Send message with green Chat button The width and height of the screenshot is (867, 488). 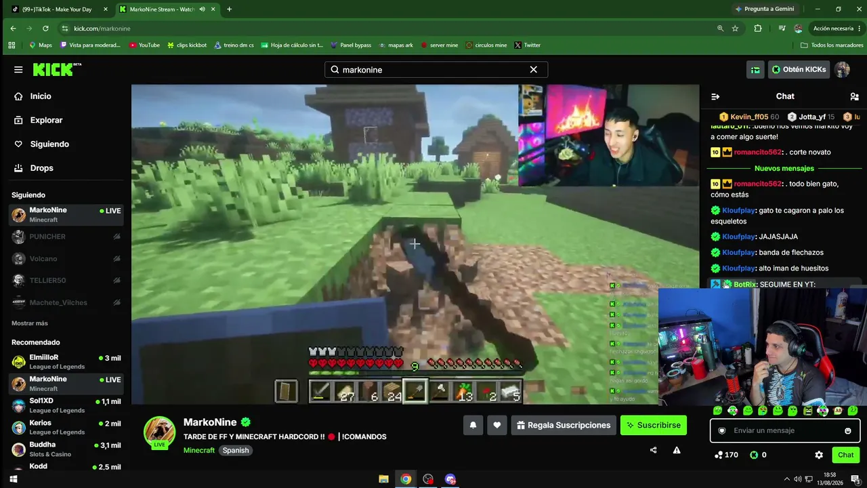845,455
